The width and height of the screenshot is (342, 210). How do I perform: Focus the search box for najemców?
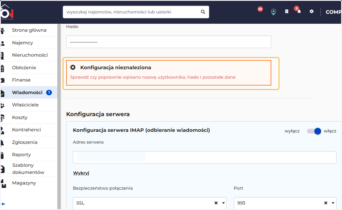[x=136, y=12]
